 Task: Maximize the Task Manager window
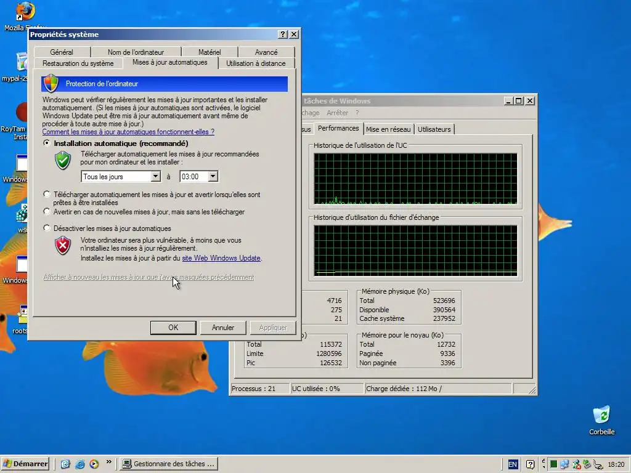coord(519,101)
